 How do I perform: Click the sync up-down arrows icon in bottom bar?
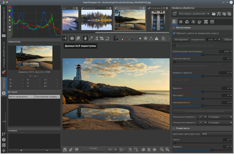pos(149,150)
